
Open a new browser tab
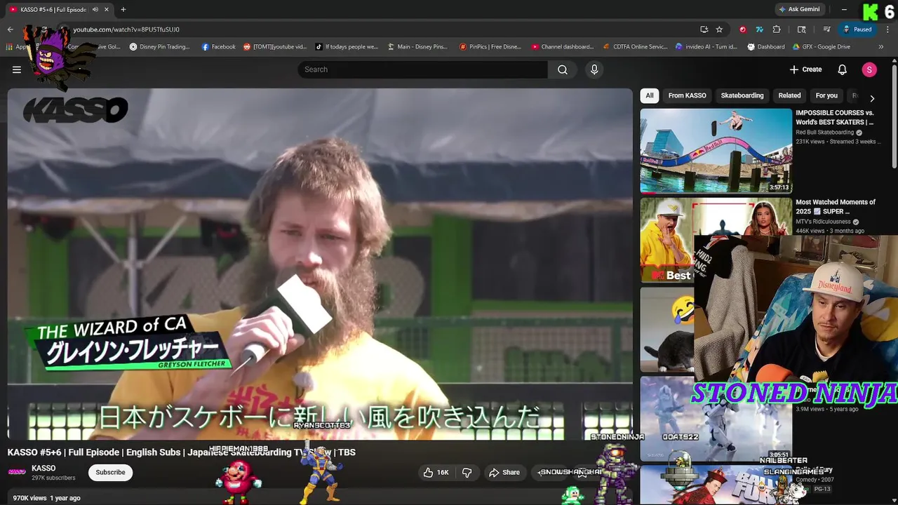pos(123,9)
